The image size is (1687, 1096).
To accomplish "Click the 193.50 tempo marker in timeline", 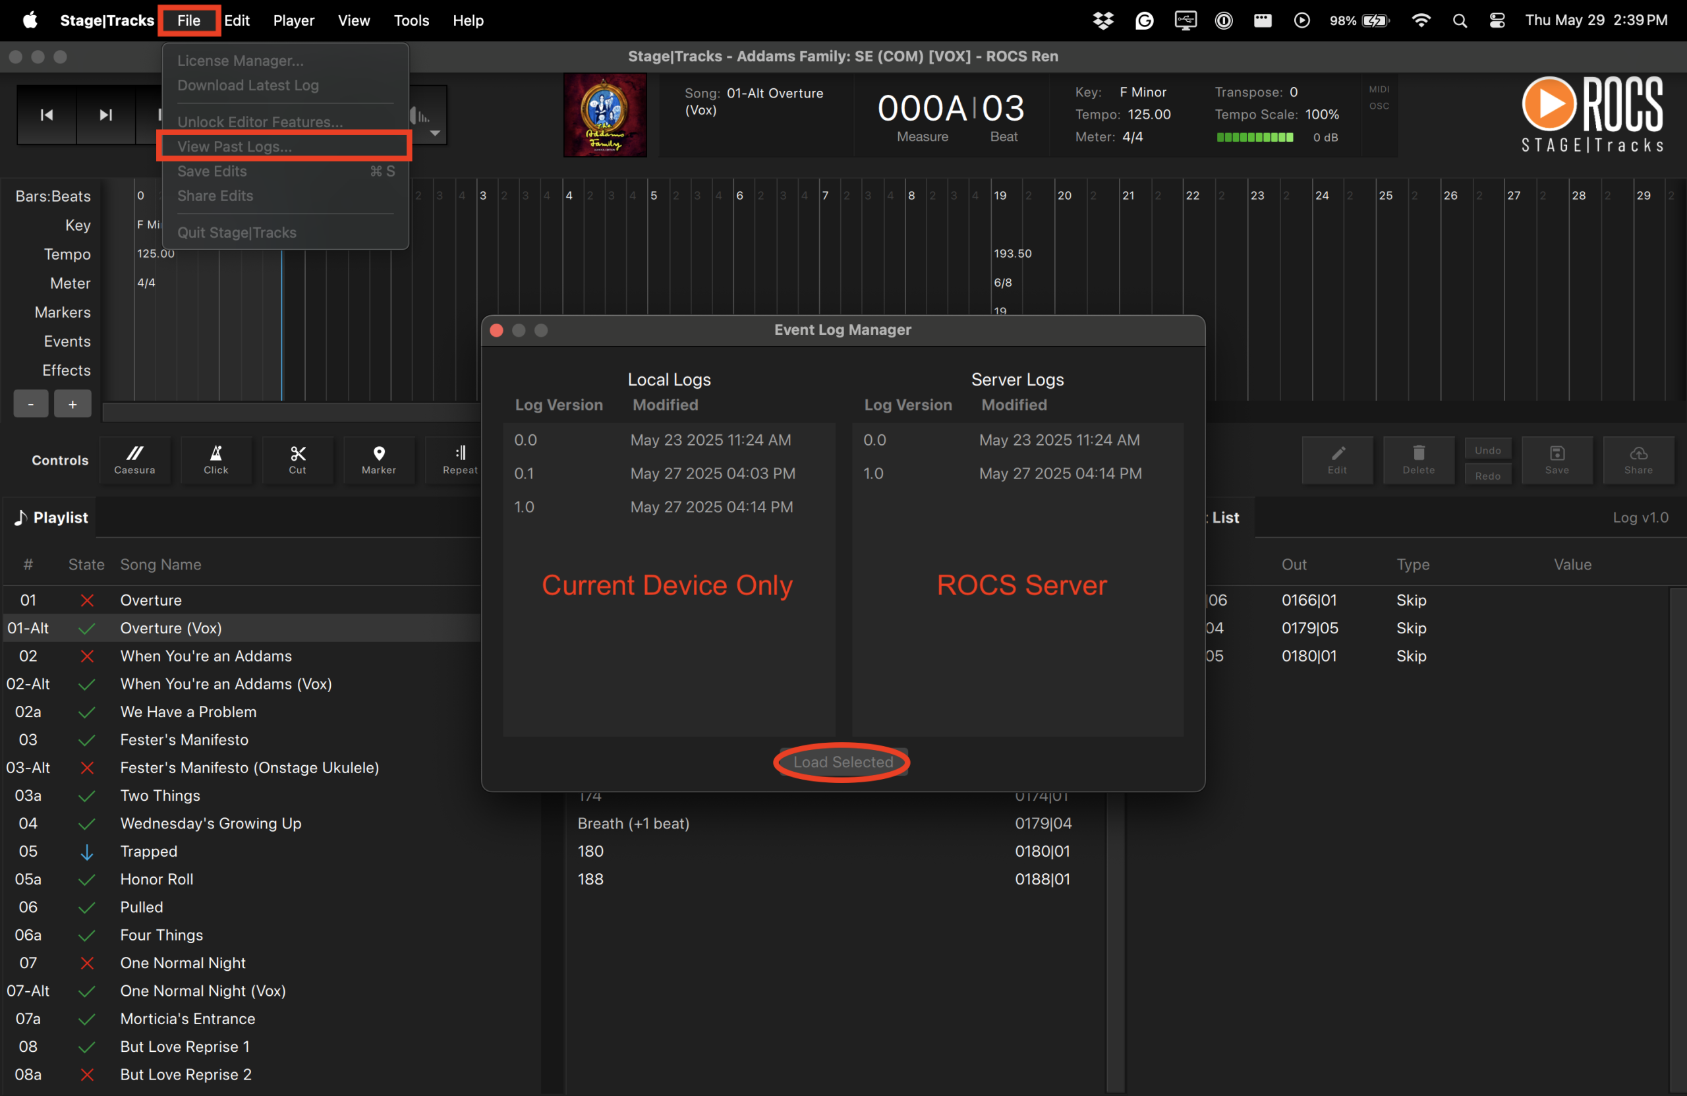I will [1012, 254].
